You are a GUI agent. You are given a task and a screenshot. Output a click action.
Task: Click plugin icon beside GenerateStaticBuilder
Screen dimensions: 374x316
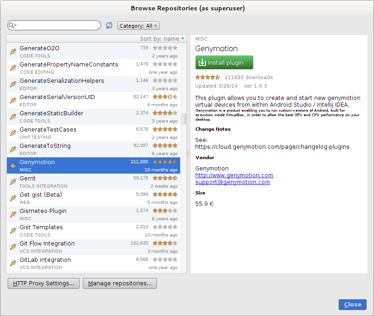click(x=13, y=117)
